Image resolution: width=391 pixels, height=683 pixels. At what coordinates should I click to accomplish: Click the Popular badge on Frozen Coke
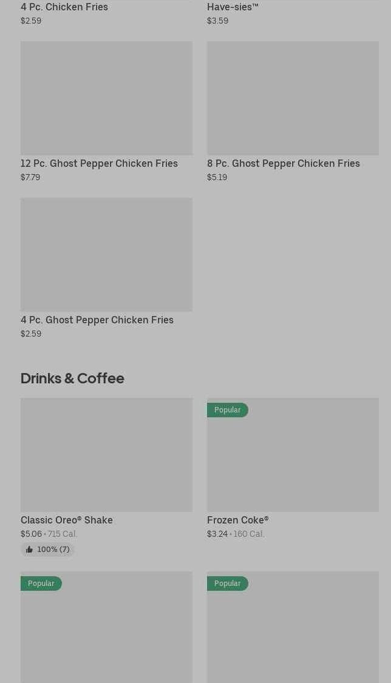228,410
